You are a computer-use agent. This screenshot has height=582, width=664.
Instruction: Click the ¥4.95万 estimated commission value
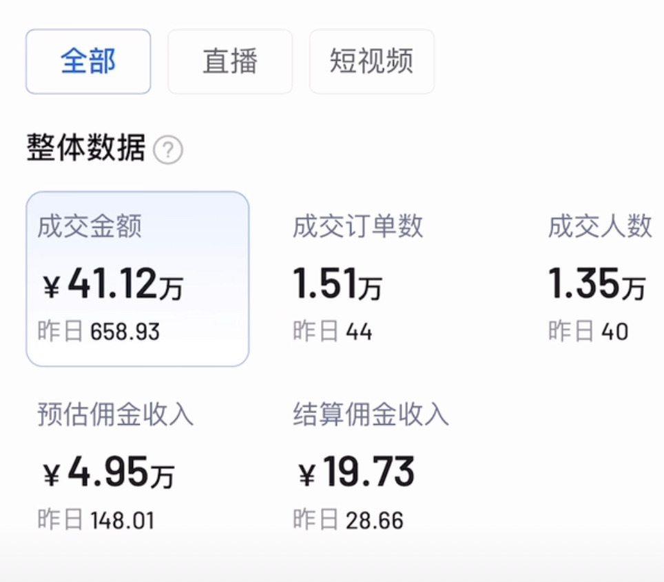[x=108, y=472]
